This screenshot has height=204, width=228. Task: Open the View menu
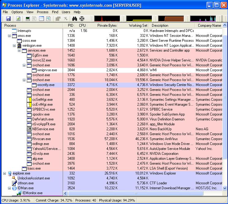30,12
